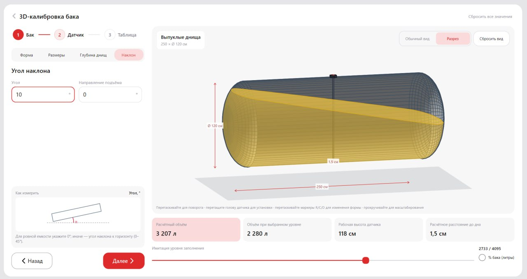The width and height of the screenshot is (527, 279).
Task: Click the Таблица step label
Action: pos(127,35)
